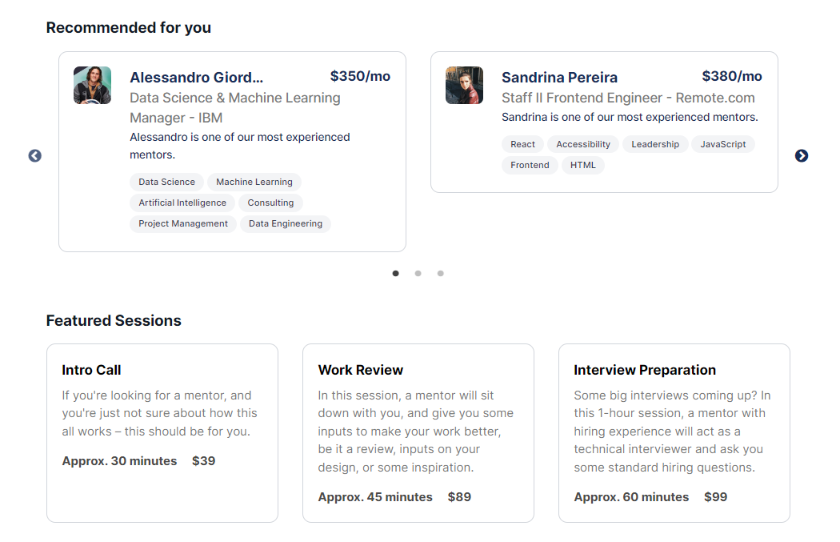Choose the Project Management tag
The width and height of the screenshot is (840, 542).
click(182, 223)
